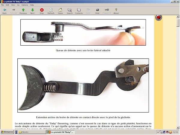Select the trigger with lateral lever photo
This screenshot has height=135, width=180.
coord(83,32)
